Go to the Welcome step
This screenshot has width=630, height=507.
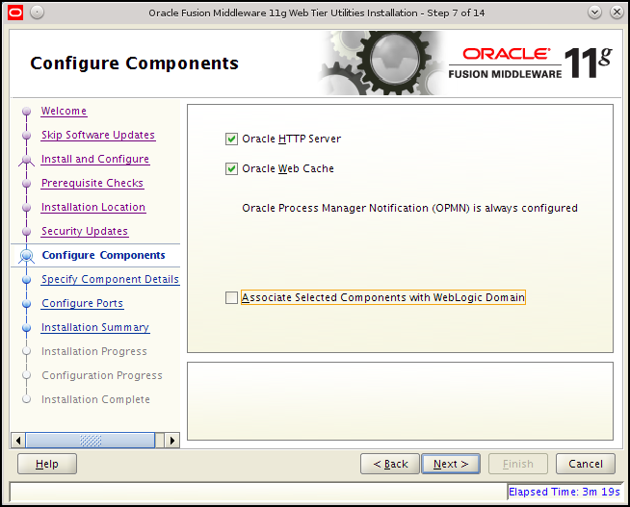tap(64, 111)
